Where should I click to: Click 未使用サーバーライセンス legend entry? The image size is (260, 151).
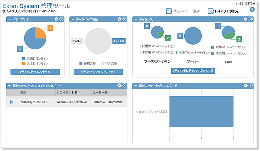(193, 53)
